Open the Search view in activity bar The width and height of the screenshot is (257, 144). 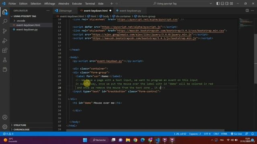point(5,21)
